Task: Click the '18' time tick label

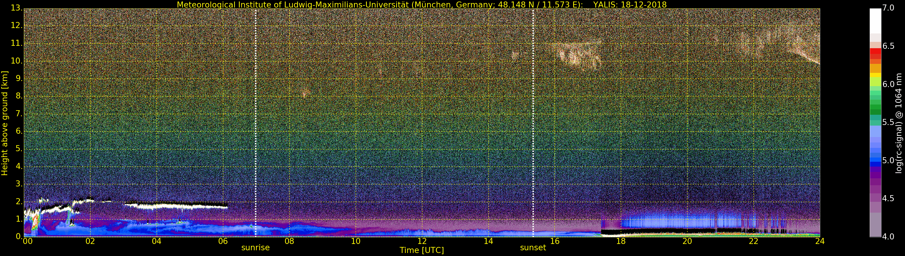Action: coord(621,241)
